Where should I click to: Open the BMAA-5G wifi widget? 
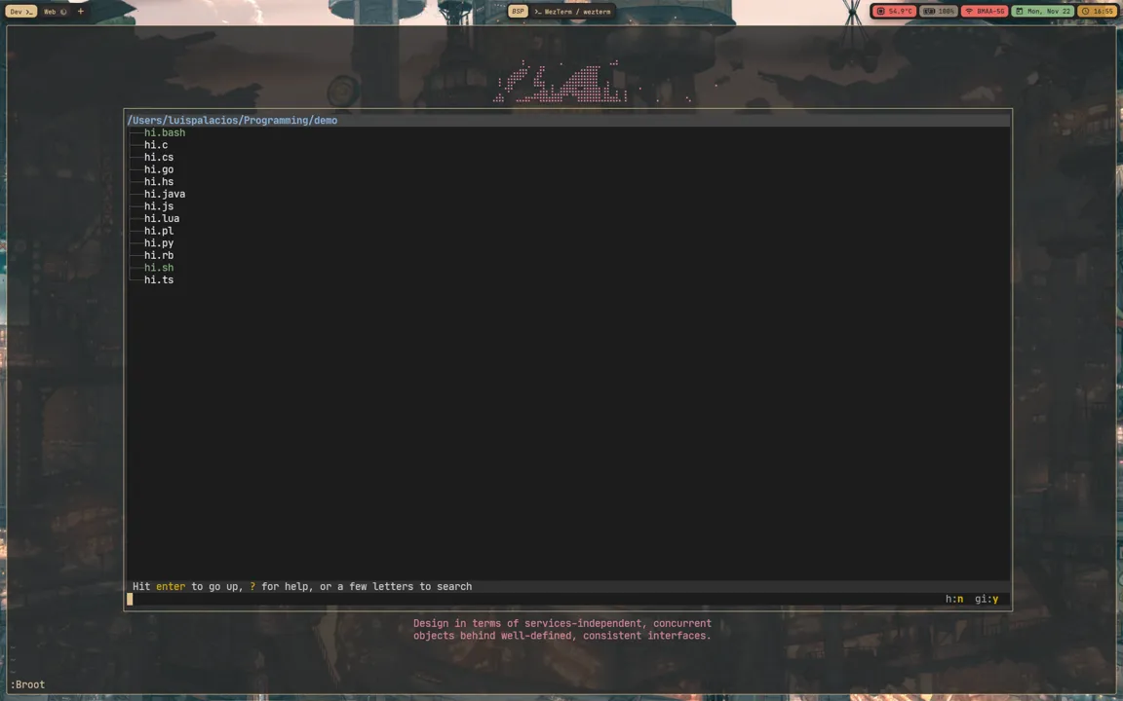click(x=985, y=12)
